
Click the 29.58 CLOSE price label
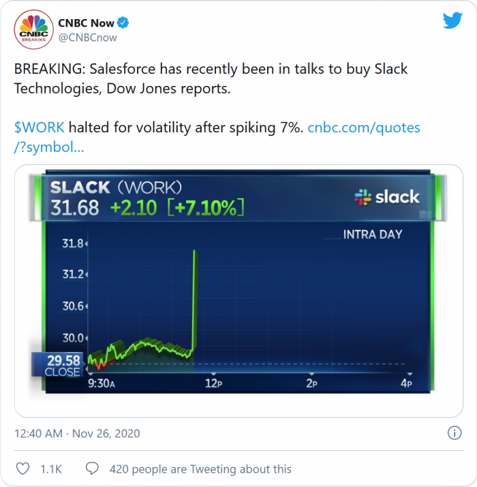click(x=63, y=364)
